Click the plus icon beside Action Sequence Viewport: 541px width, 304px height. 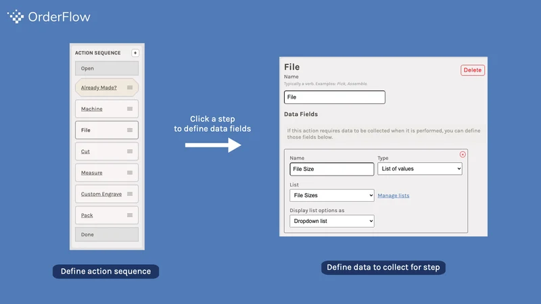click(x=135, y=53)
